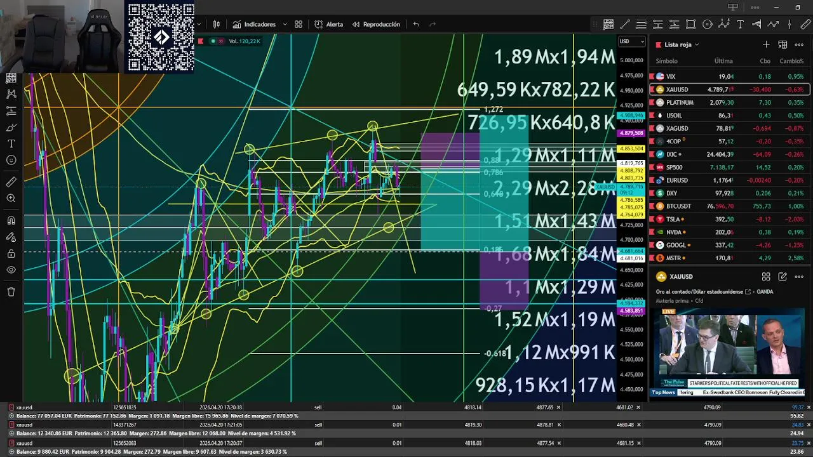This screenshot has height=457, width=813.
Task: Select the trend line tool in the favorites bar
Action: tap(625, 24)
